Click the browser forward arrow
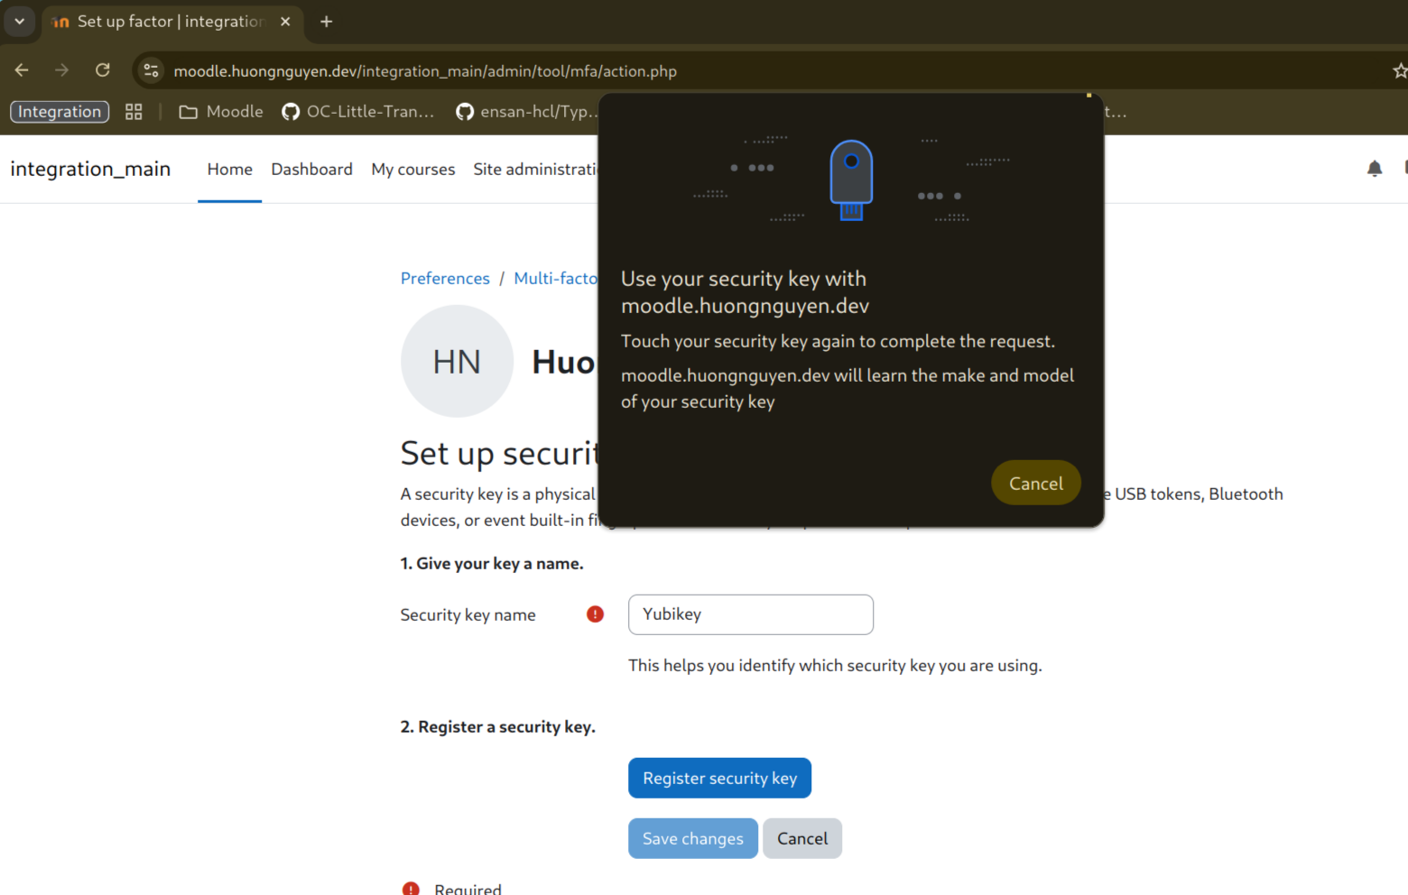Screen dimensions: 1408x895 pyautogui.click(x=61, y=70)
